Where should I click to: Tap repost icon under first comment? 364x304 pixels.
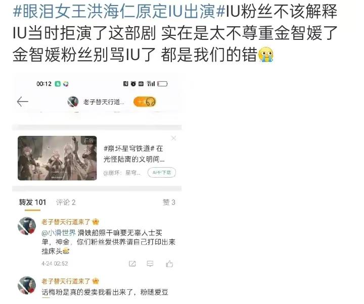coord(132,264)
